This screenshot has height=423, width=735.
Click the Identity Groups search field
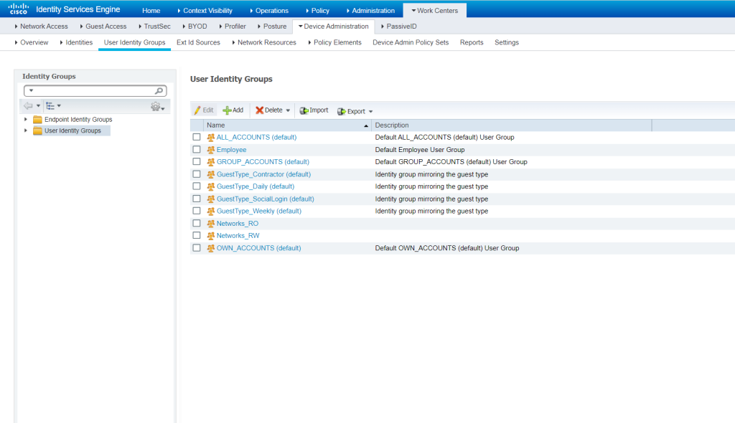click(x=95, y=90)
